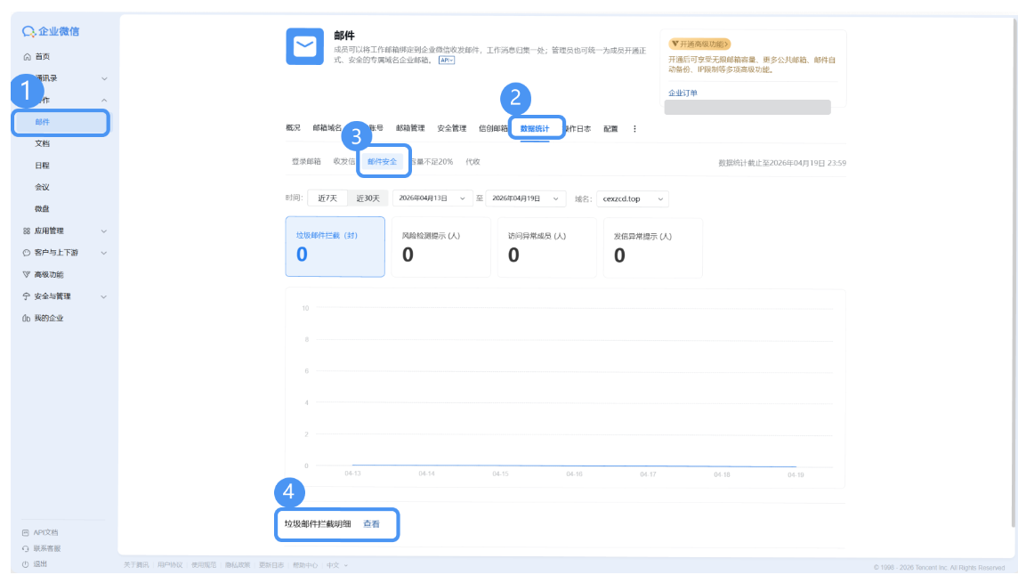Open the 使用规范 footer link
This screenshot has height=583, width=1018.
tap(204, 565)
